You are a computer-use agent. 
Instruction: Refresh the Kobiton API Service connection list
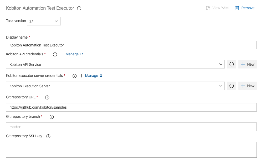point(232,64)
